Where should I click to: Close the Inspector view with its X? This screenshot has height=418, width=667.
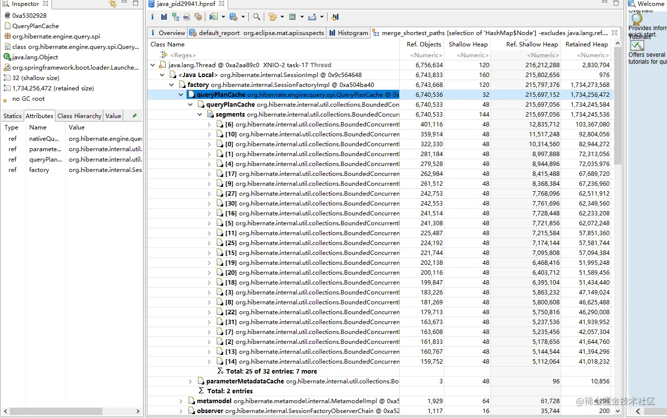tap(46, 3)
